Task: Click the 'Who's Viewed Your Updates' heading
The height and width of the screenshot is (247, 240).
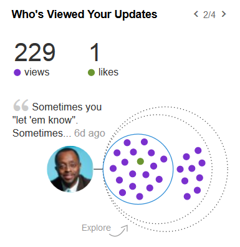Action: pyautogui.click(x=84, y=14)
